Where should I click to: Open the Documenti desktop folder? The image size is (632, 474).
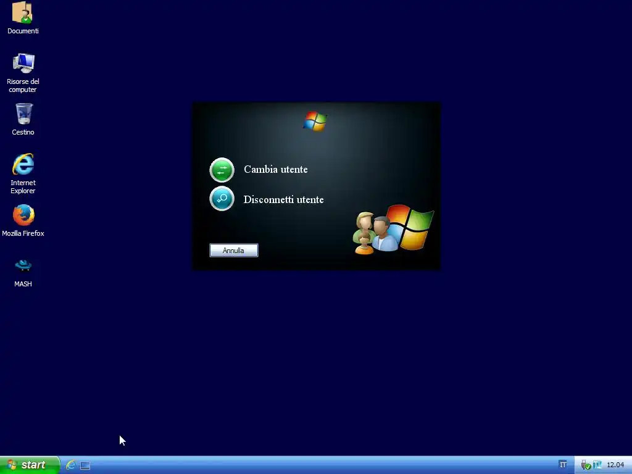point(23,18)
